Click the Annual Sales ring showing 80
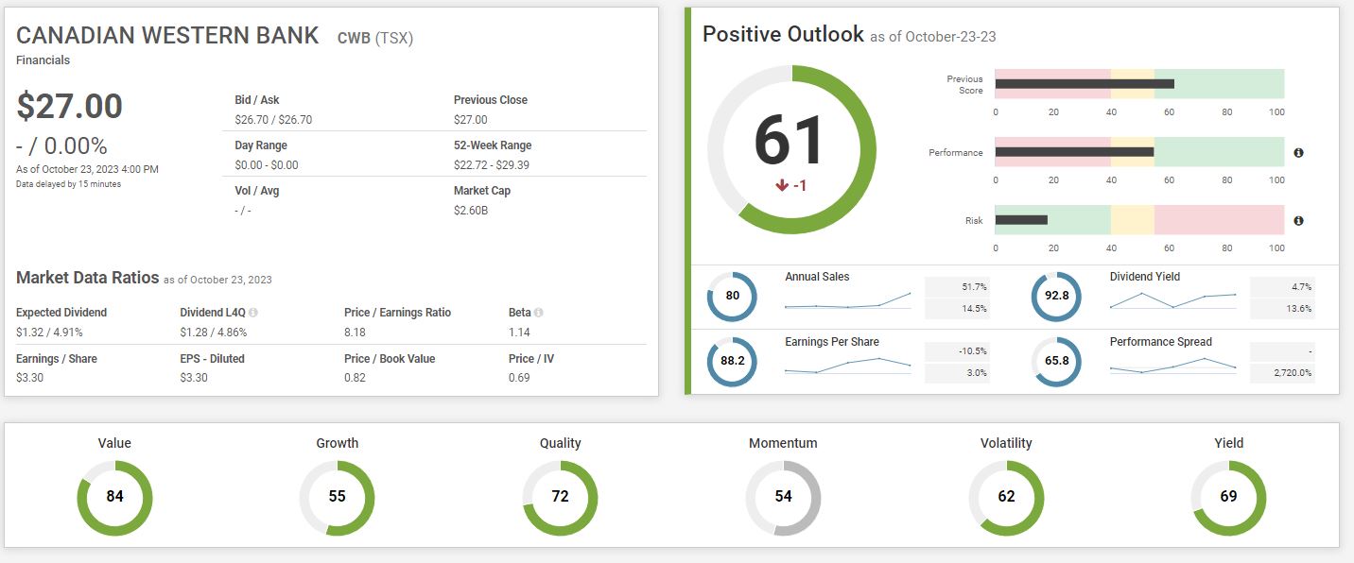The image size is (1354, 563). [732, 297]
